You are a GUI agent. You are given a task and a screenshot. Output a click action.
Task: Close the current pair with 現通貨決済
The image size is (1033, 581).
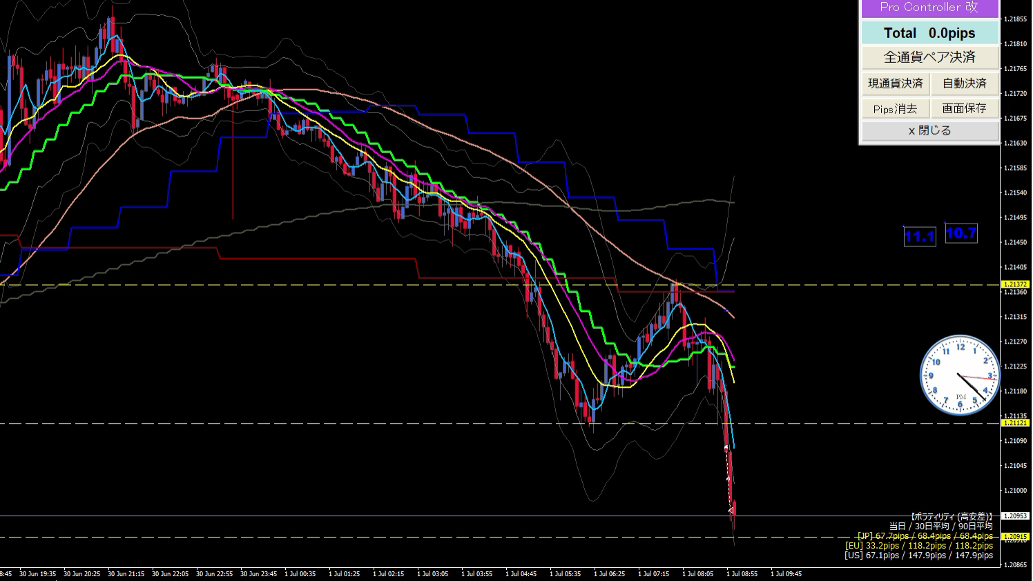[x=895, y=83]
